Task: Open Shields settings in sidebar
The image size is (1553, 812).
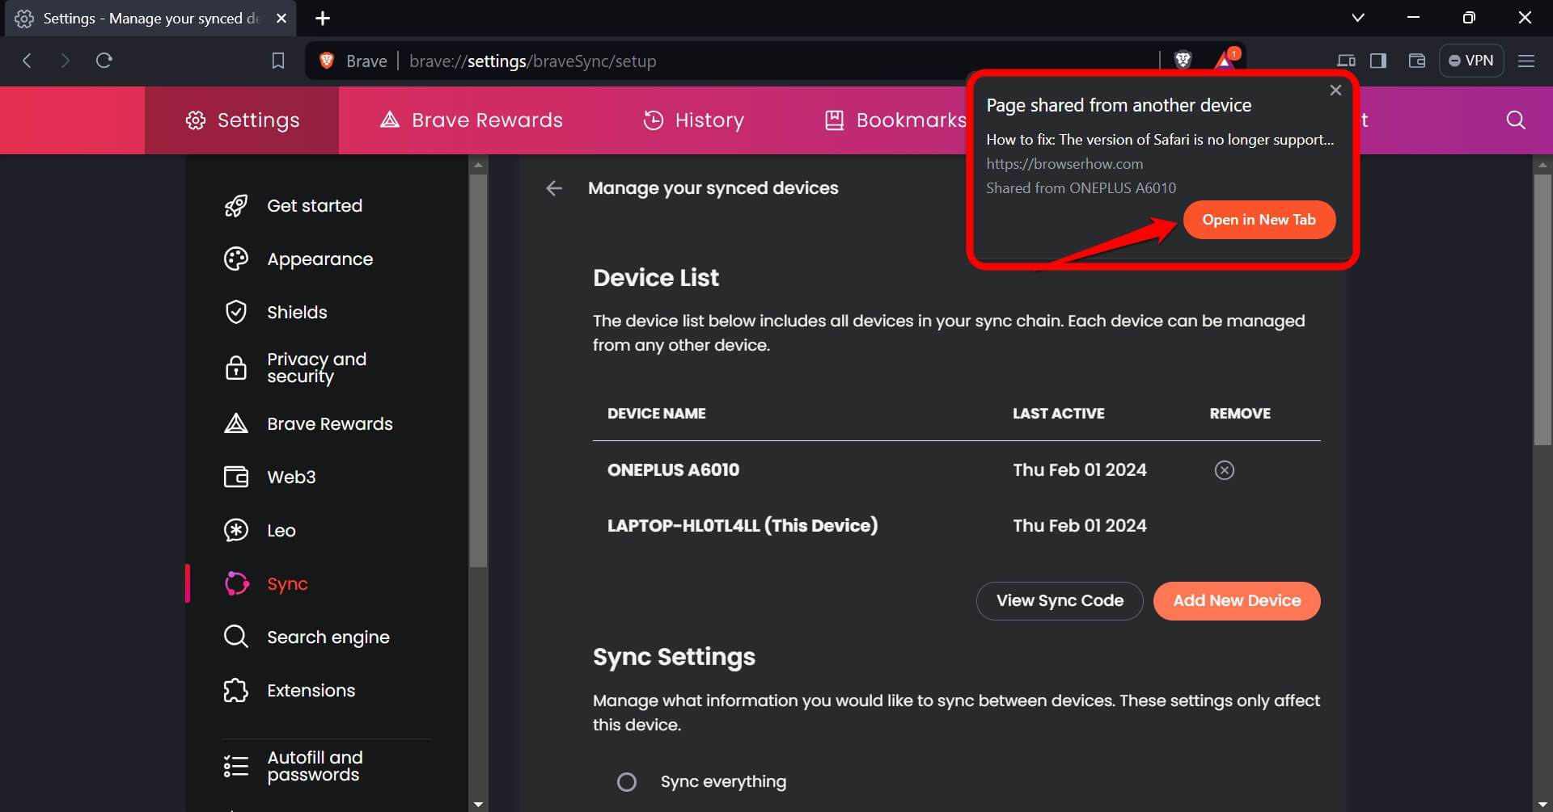Action: coord(297,313)
